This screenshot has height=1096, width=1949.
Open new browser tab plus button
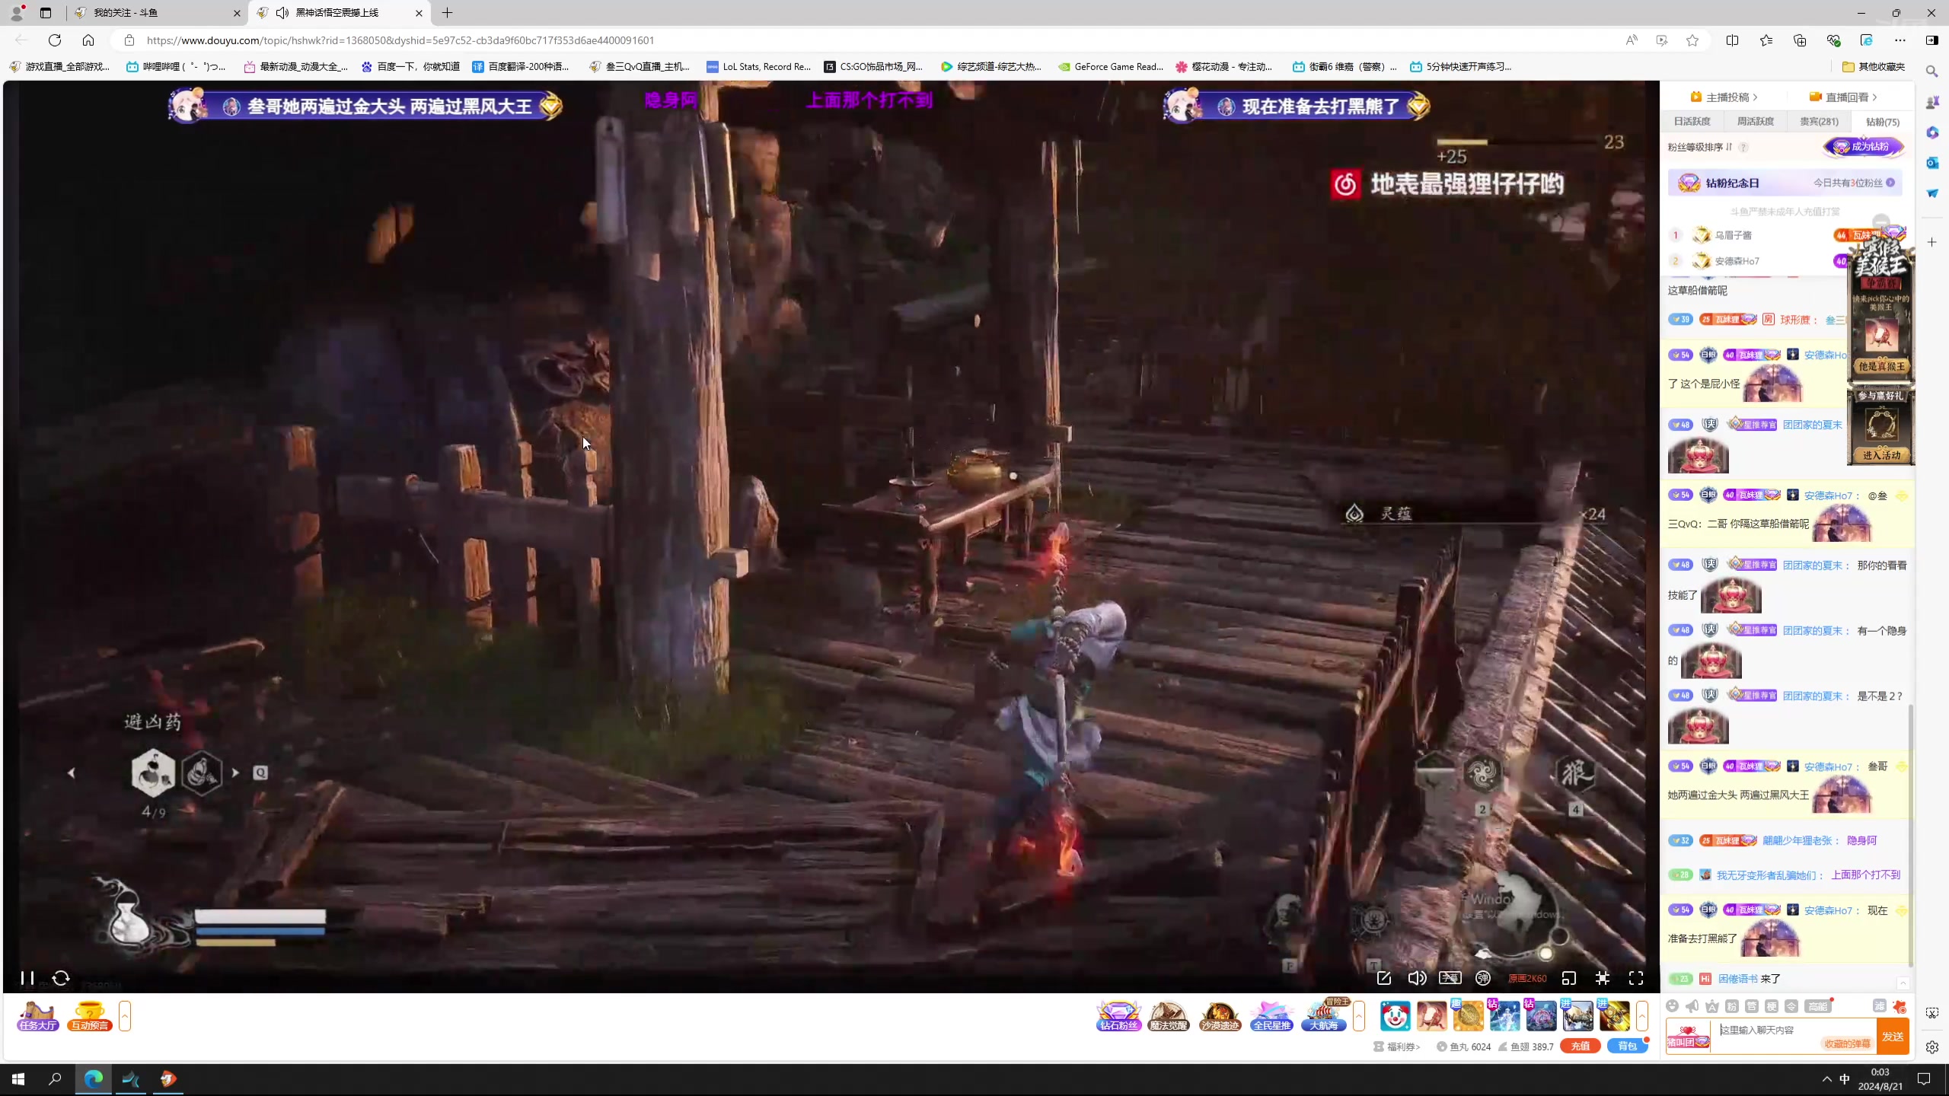(447, 13)
